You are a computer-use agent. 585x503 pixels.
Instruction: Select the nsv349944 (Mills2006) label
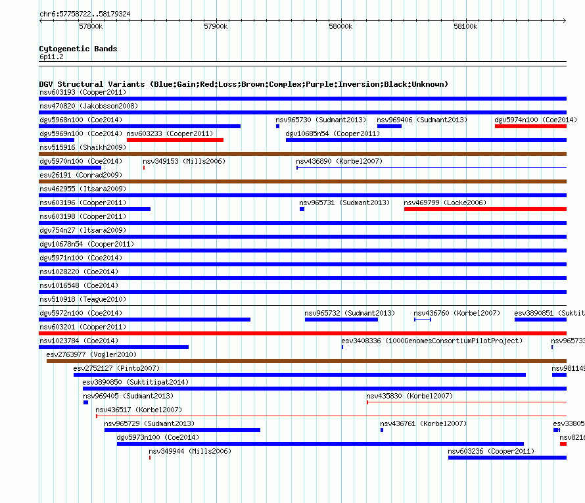coord(190,451)
